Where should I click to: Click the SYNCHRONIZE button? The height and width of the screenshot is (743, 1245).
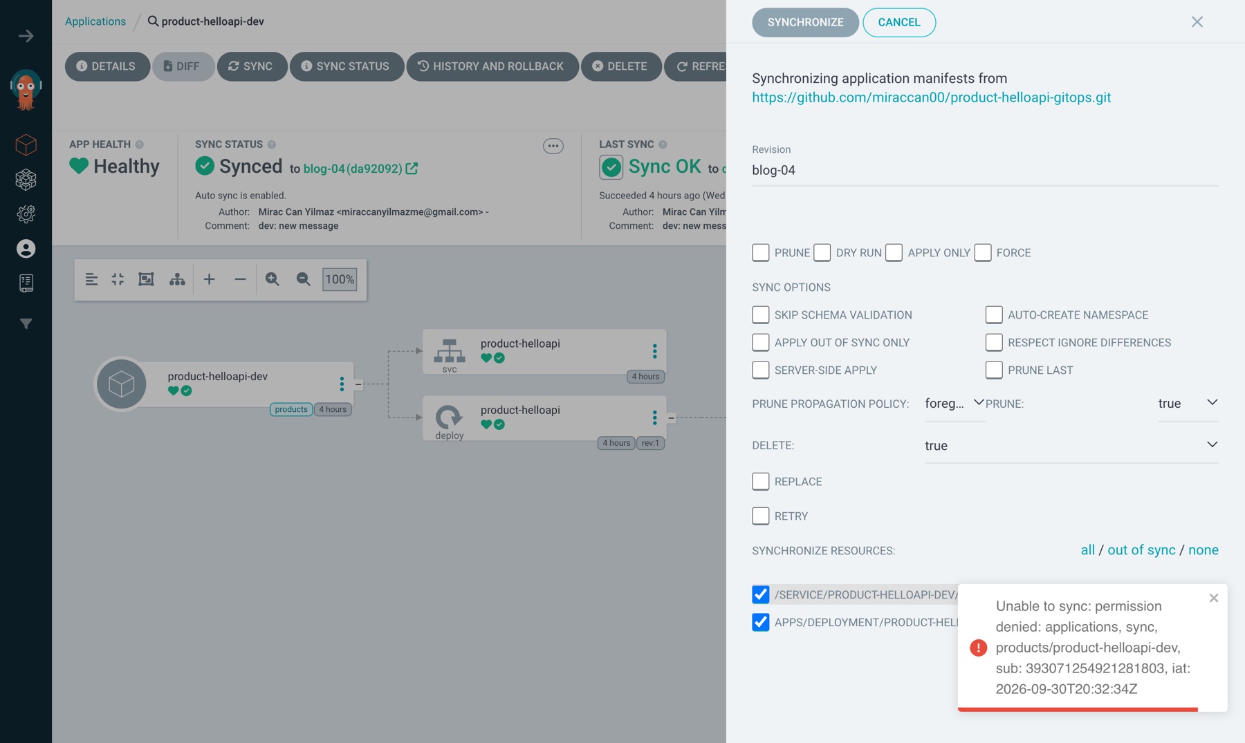coord(805,22)
